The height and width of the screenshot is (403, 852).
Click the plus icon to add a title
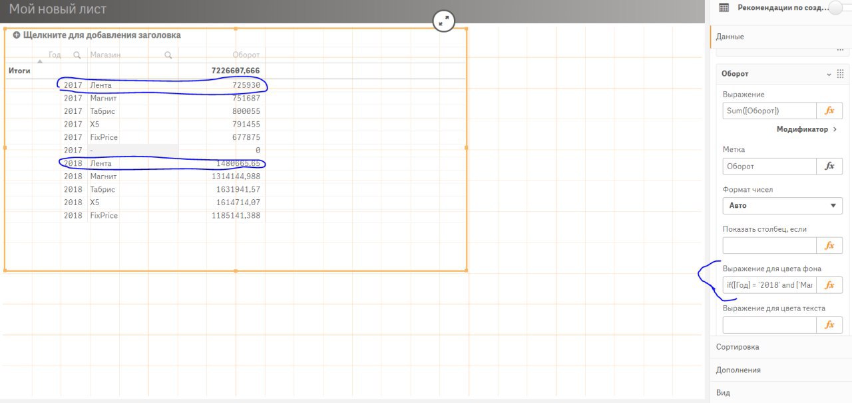tap(16, 35)
